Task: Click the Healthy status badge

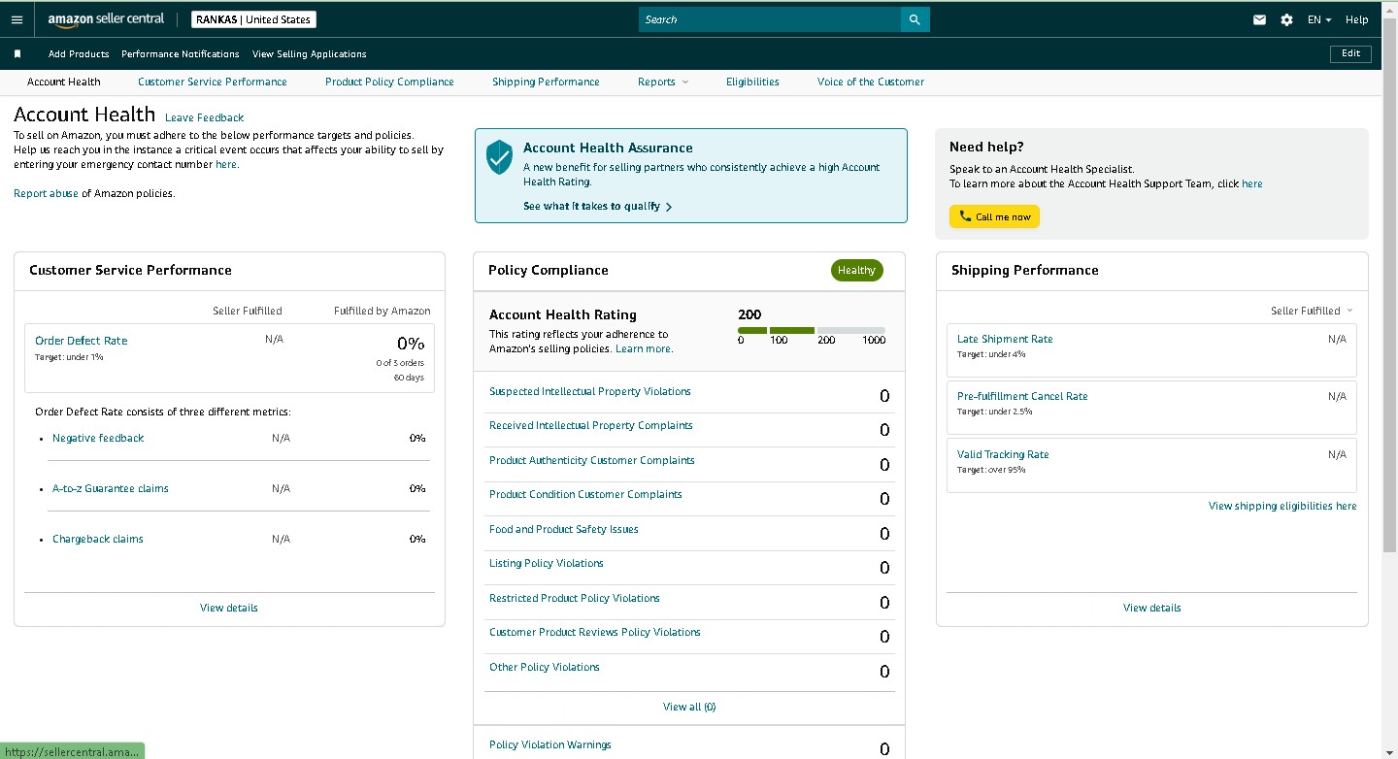Action: click(x=857, y=271)
